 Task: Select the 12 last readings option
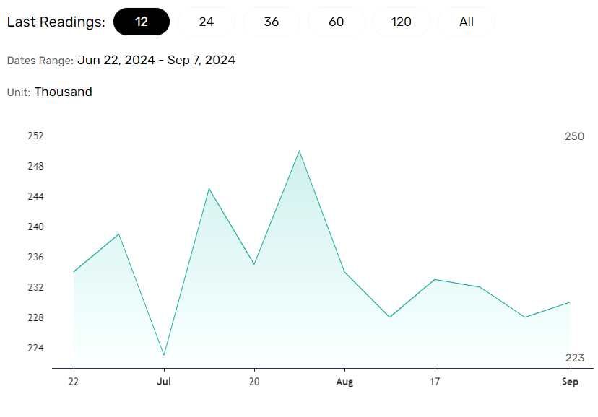point(142,22)
